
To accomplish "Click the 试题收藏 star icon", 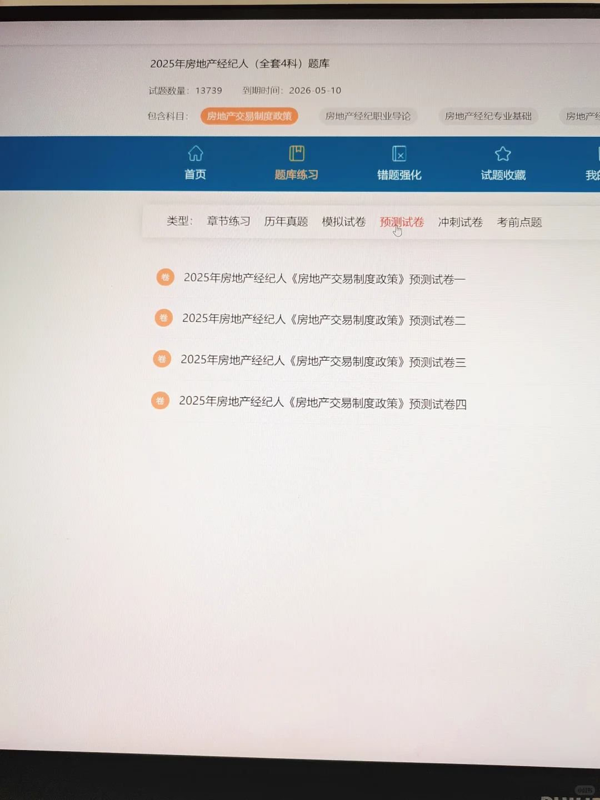I will tap(503, 153).
